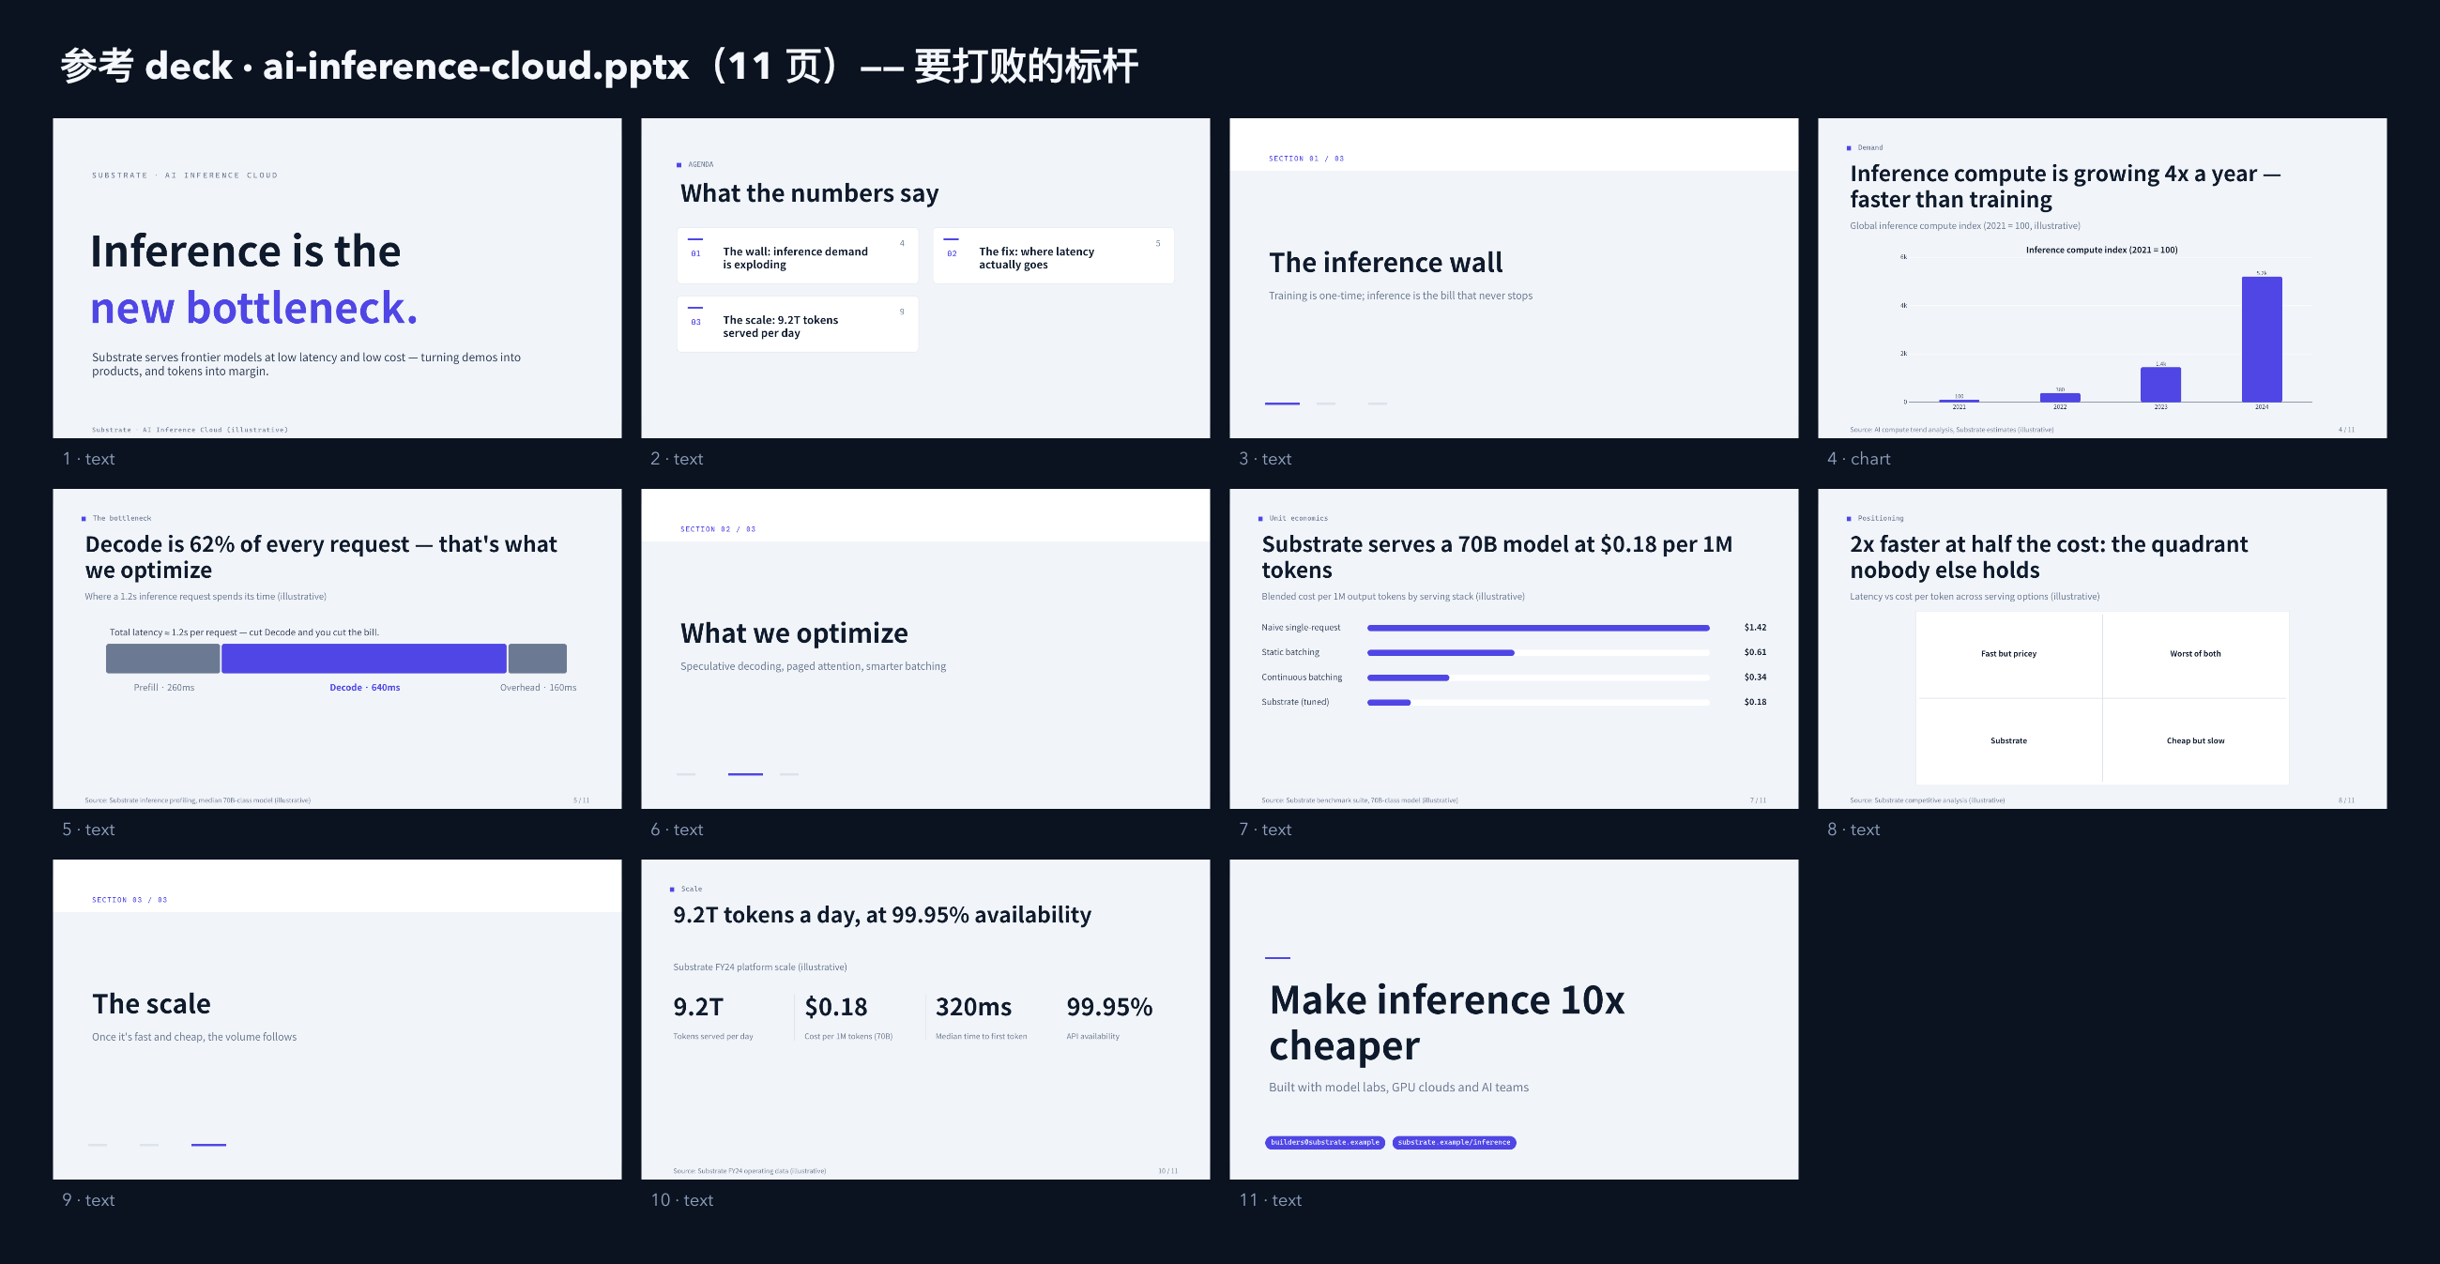Open slide 2 agenda thumbnail
This screenshot has height=1264, width=2440.
point(925,278)
